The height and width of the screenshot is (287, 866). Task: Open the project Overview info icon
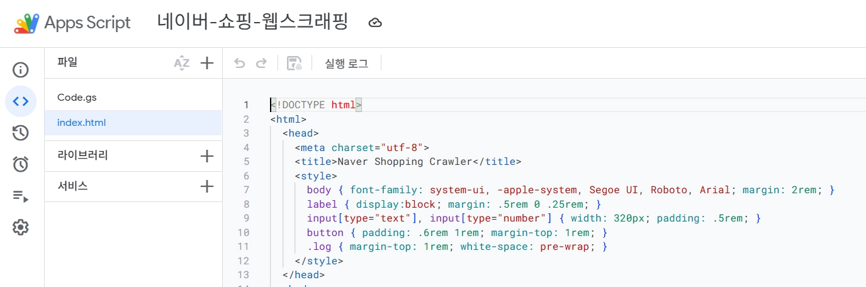point(21,70)
